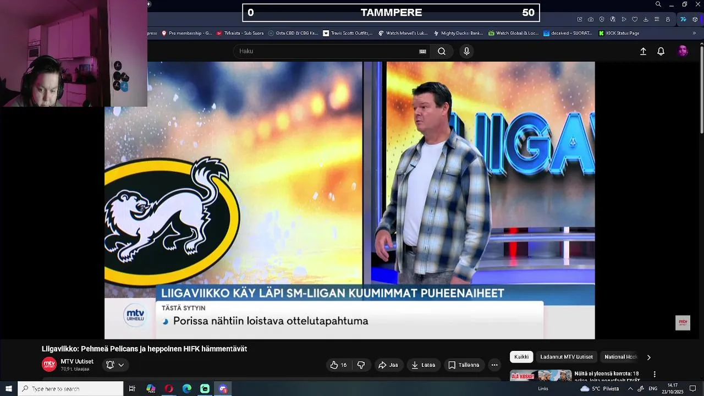The image size is (704, 396).
Task: Open the browser profile person icon
Action: [668, 19]
